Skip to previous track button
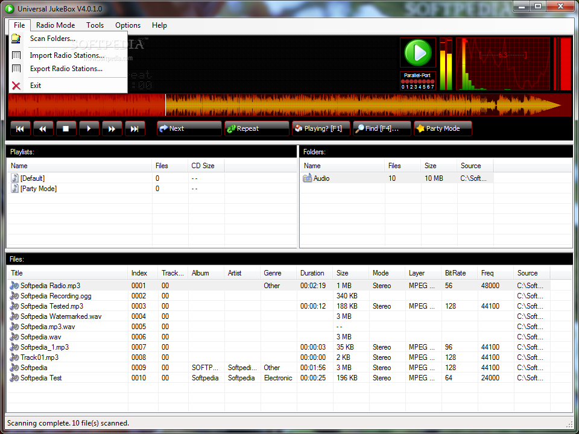579x434 pixels. pos(21,129)
